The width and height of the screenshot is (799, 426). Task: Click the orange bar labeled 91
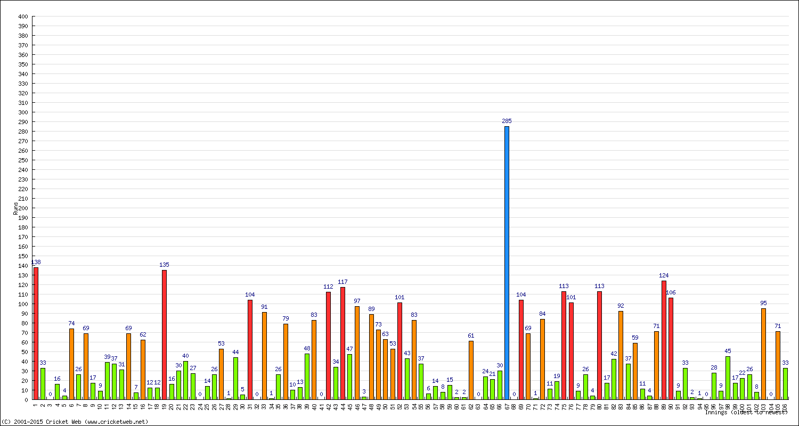tap(264, 356)
